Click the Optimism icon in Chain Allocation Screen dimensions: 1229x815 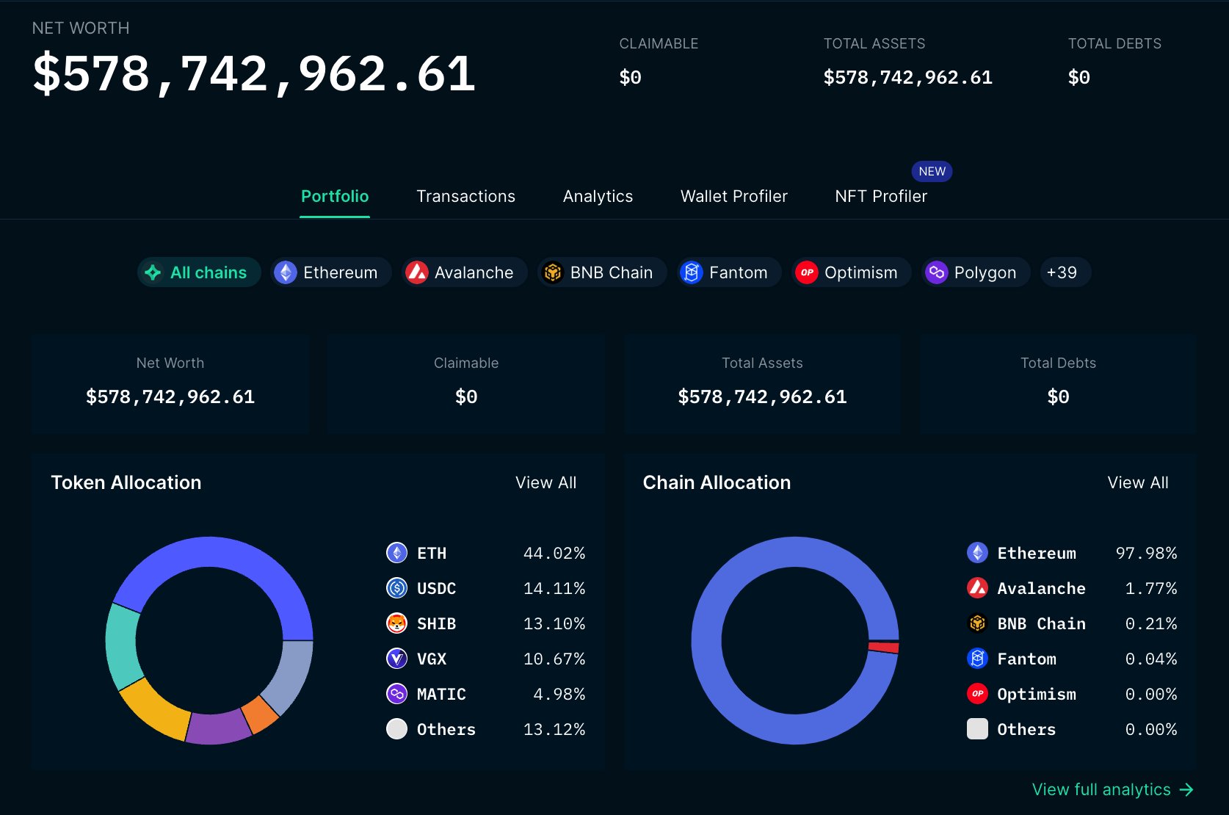(x=977, y=694)
